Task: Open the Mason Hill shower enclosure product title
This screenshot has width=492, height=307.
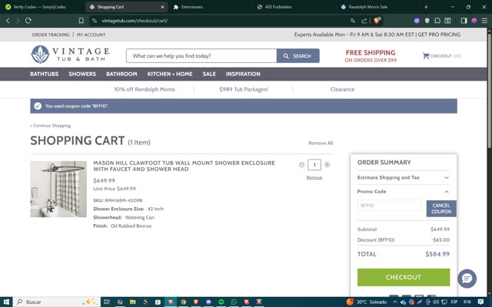Action: 184,166
